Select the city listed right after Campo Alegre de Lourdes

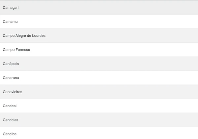pyautogui.click(x=16, y=50)
